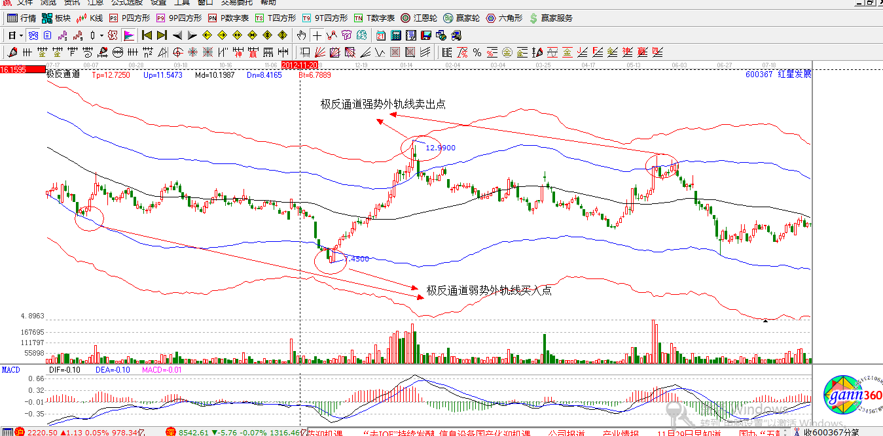Toggle the colored flag chart button
This screenshot has width=883, height=436.
[128, 35]
